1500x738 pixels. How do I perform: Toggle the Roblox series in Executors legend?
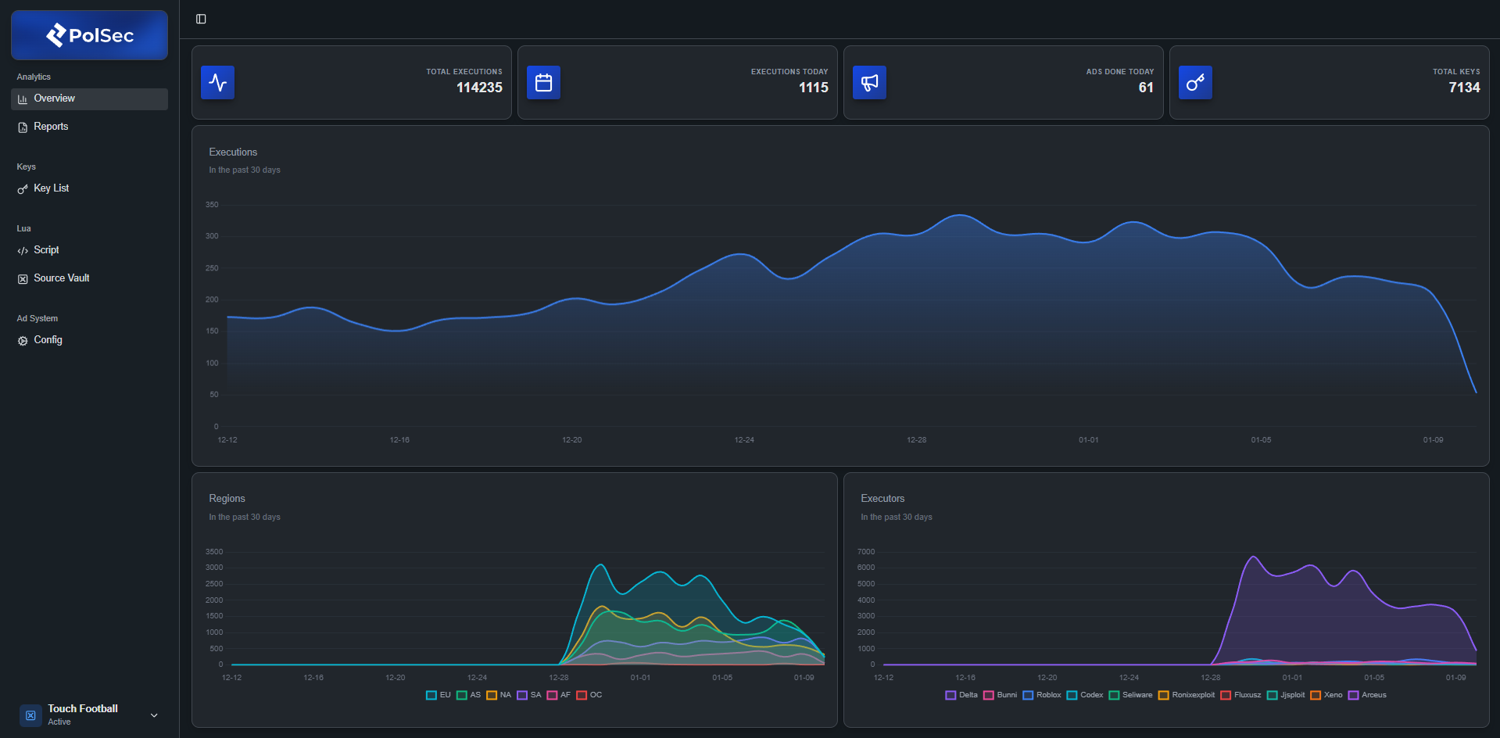click(x=1042, y=695)
